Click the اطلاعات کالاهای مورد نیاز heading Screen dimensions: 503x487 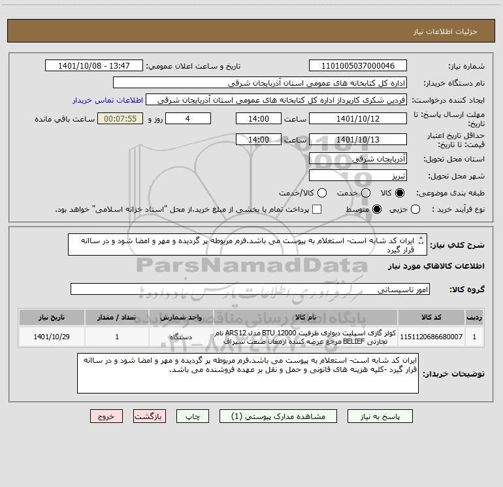pyautogui.click(x=436, y=266)
